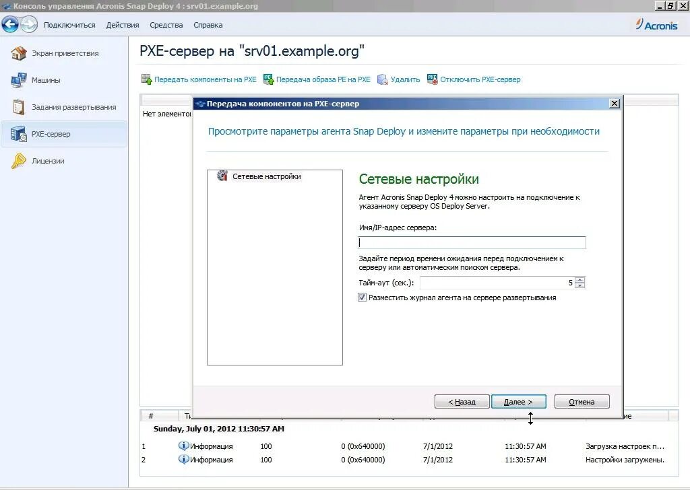Screen dimensions: 690x490
Task: Click Отключить PXE-сервер link
Action: (480, 79)
